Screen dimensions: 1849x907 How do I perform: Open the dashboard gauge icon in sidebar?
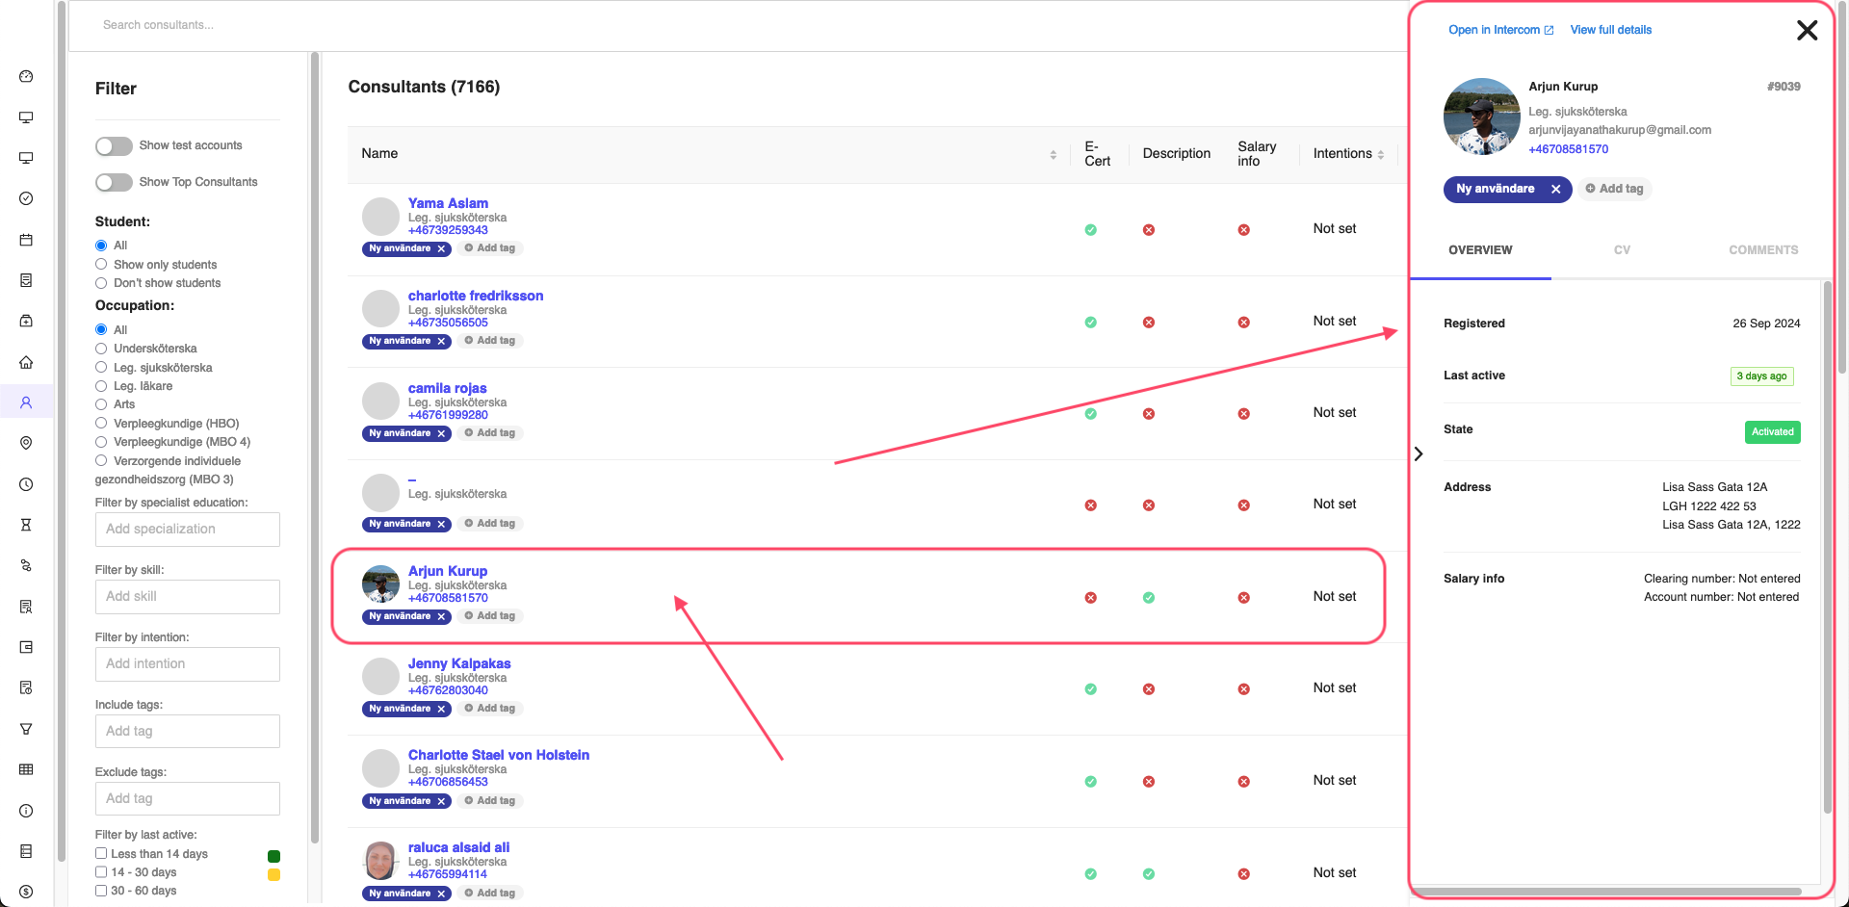[x=26, y=77]
